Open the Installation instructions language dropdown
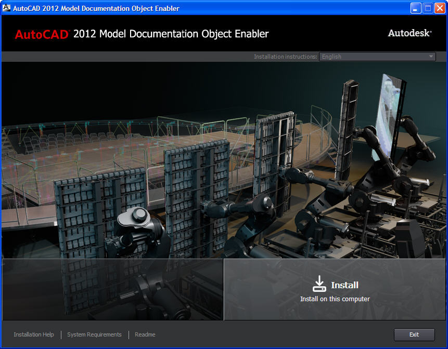Image resolution: width=448 pixels, height=349 pixels. [x=377, y=57]
